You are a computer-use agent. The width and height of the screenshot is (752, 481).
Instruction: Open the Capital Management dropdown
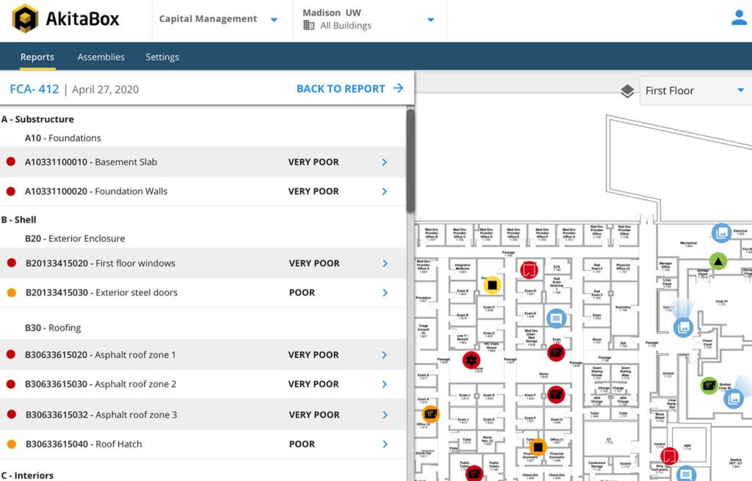point(218,20)
